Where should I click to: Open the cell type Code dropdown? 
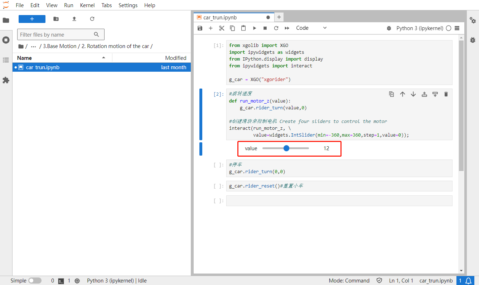311,28
